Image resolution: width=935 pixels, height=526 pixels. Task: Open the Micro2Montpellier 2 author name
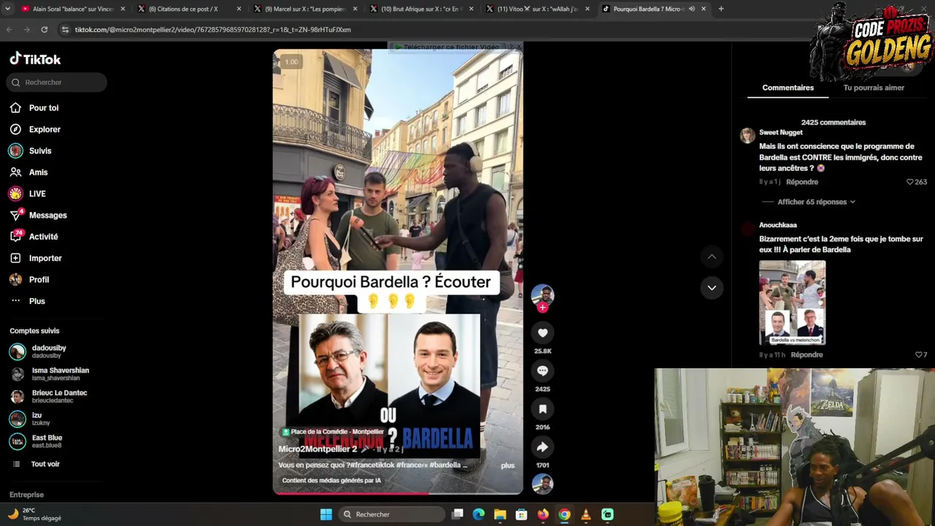pyautogui.click(x=318, y=449)
